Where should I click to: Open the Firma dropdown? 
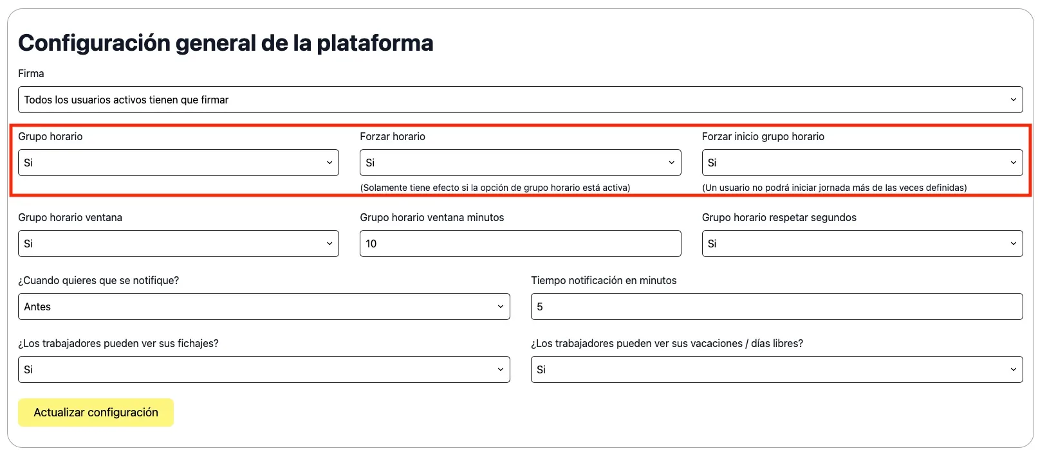[x=520, y=100]
